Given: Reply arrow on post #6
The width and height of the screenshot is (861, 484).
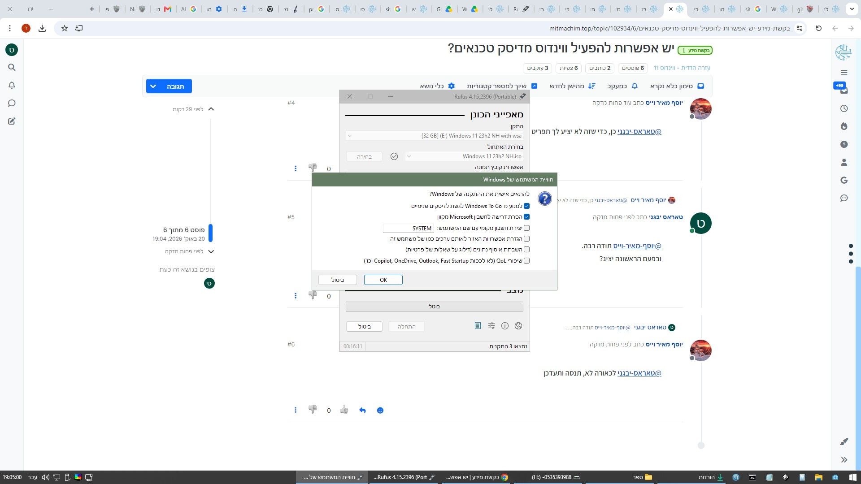Looking at the screenshot, I should click(362, 410).
